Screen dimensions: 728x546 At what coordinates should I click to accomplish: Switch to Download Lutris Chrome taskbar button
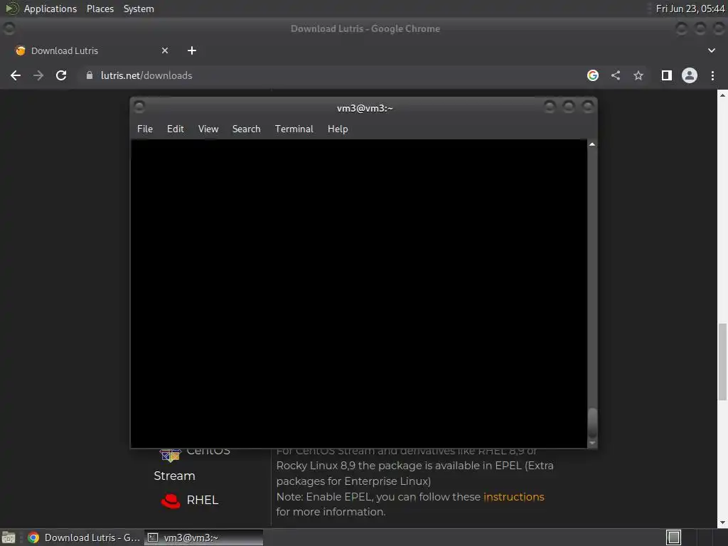(84, 537)
